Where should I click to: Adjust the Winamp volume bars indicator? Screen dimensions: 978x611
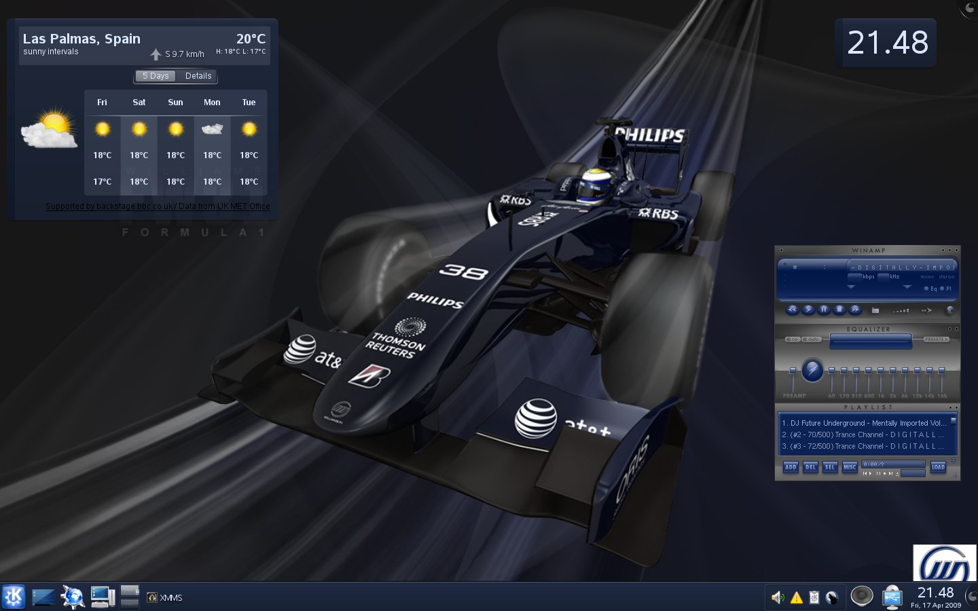pyautogui.click(x=901, y=310)
